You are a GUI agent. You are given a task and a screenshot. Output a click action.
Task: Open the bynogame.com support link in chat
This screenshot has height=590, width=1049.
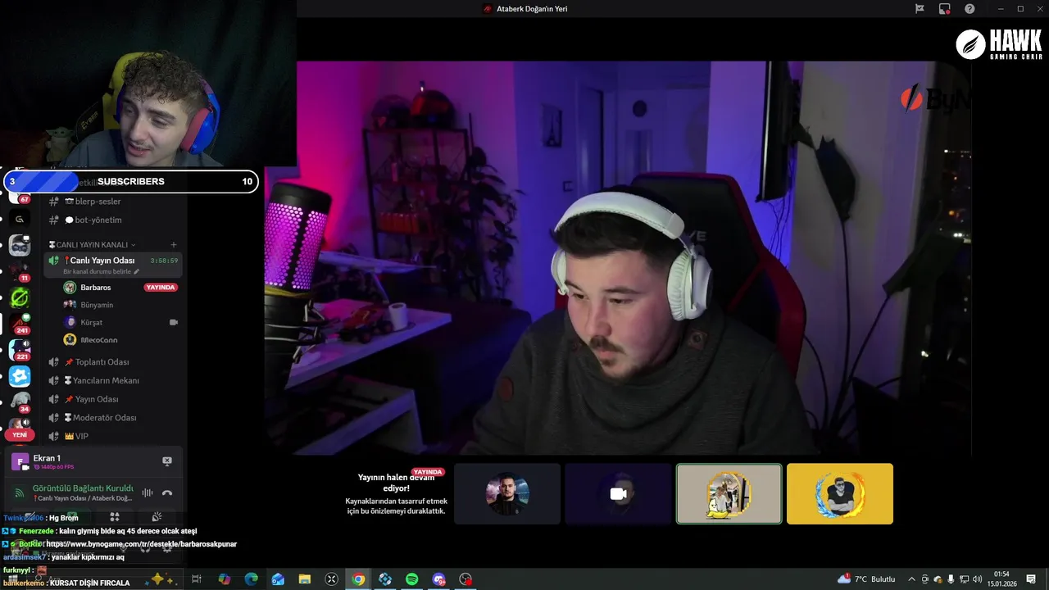point(142,544)
